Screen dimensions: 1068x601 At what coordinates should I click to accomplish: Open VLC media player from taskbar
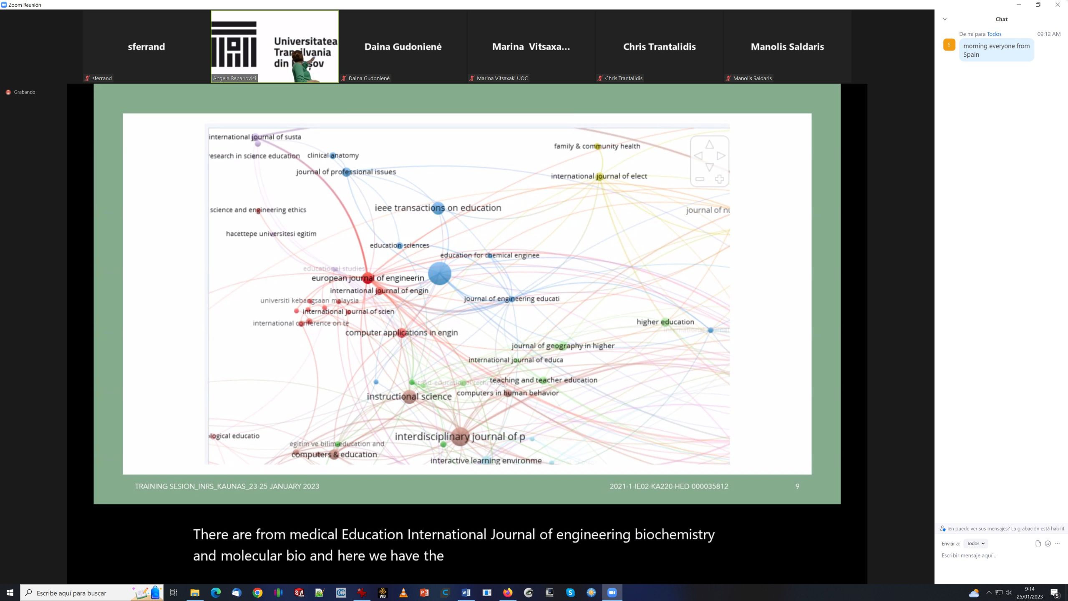click(x=403, y=593)
